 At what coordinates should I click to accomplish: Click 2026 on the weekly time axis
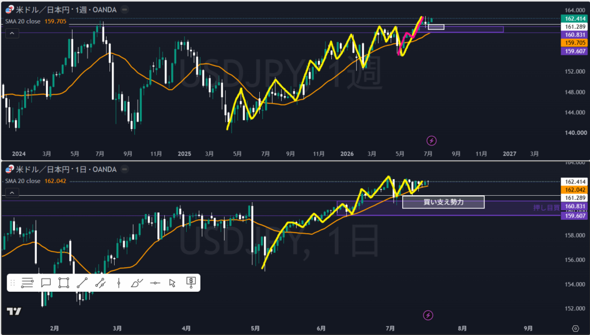pyautogui.click(x=347, y=154)
